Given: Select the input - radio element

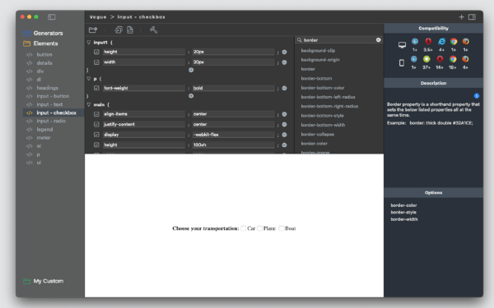Looking at the screenshot, I should 51,122.
